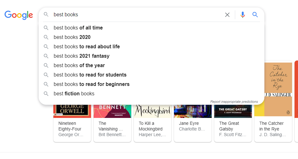Click search icon beside 'best fiction books'
Image resolution: width=298 pixels, height=159 pixels.
(x=46, y=93)
